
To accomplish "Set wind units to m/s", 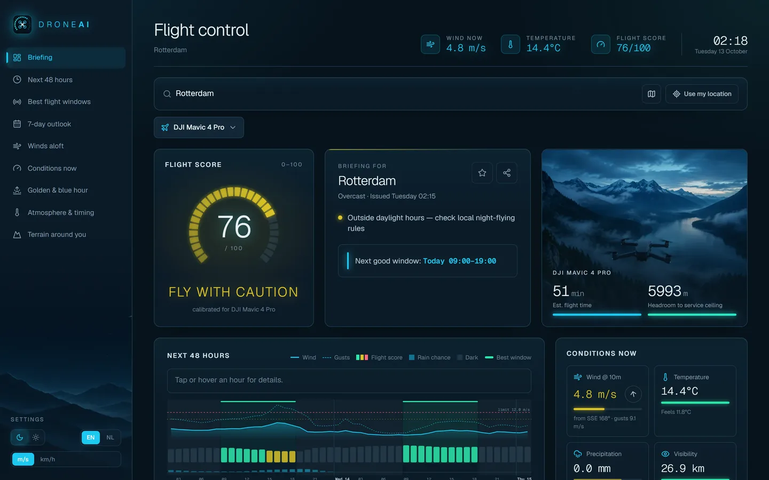I will [x=23, y=459].
